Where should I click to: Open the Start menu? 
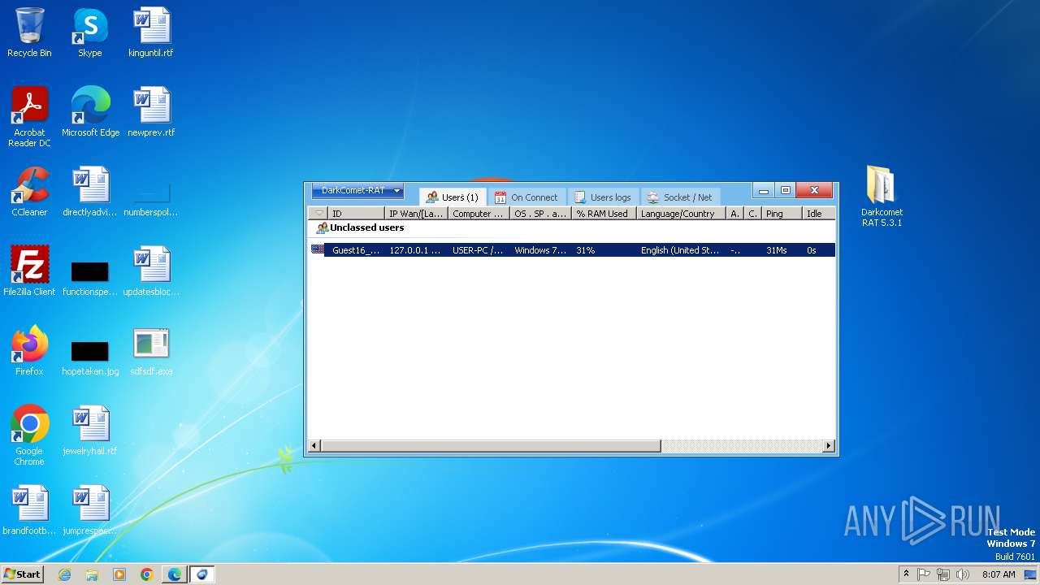click(x=22, y=574)
